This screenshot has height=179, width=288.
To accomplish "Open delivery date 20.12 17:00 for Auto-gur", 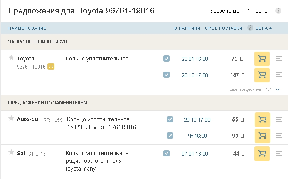I will click(197, 120).
